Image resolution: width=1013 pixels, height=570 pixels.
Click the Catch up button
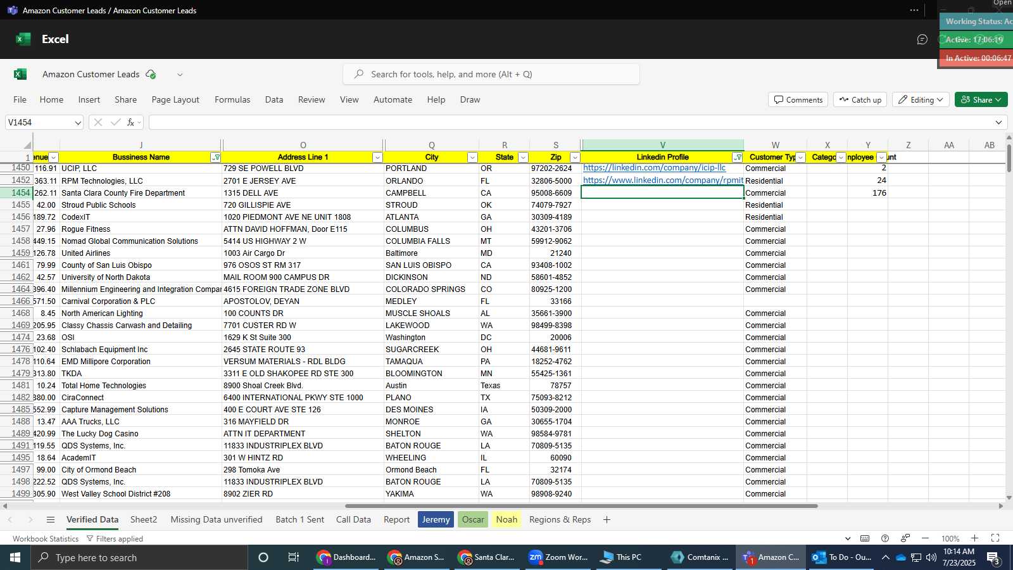(860, 99)
